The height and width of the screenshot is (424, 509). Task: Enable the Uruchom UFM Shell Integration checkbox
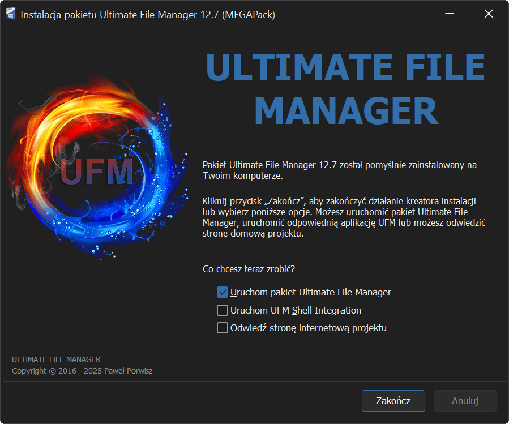click(223, 310)
